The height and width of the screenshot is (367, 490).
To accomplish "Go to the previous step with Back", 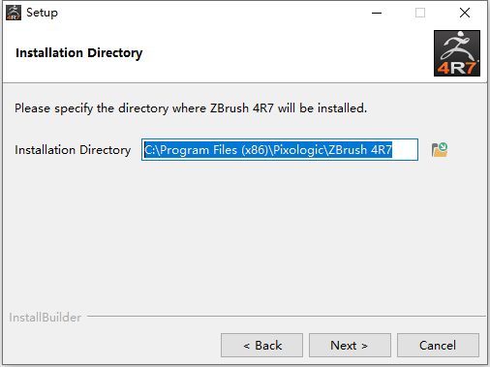I will [261, 346].
